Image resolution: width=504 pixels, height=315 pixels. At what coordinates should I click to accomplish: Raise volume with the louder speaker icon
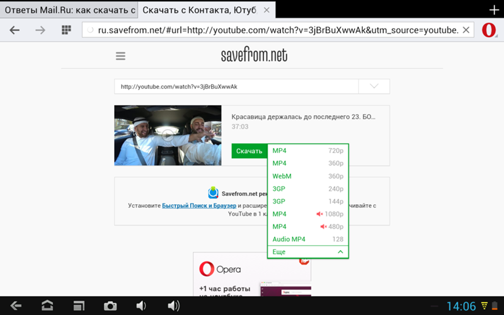[x=174, y=306]
